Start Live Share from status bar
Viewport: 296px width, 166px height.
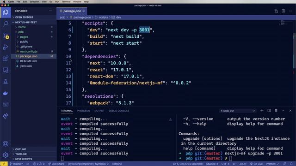pyautogui.click(x=56, y=164)
